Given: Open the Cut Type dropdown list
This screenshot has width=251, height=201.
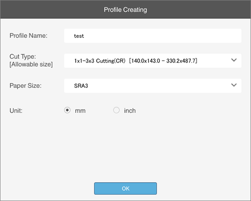Looking at the screenshot, I should point(152,61).
